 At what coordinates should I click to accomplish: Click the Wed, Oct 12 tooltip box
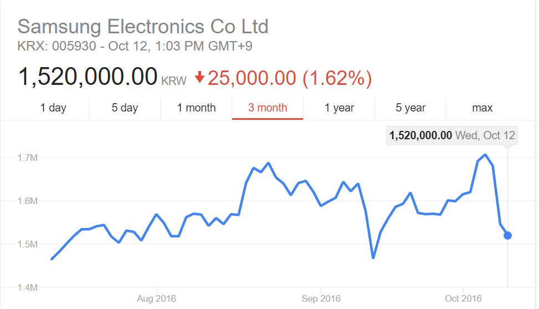tap(452, 135)
